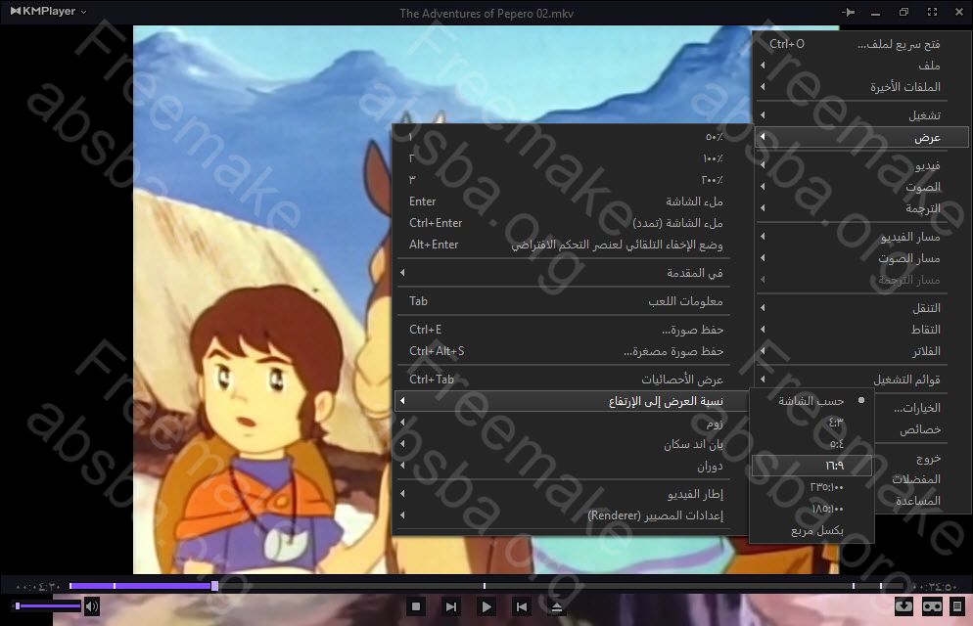Click the video seek bar
Viewport: 973px width, 626px height.
pyautogui.click(x=486, y=586)
